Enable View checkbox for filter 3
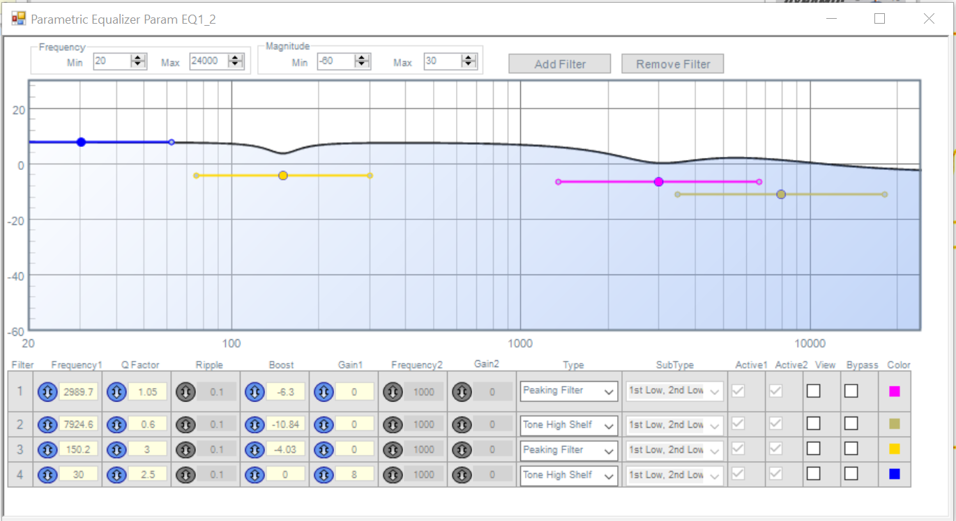This screenshot has width=956, height=521. [814, 449]
